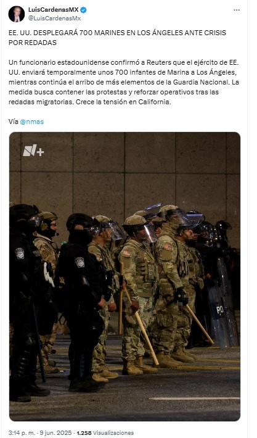
Task: Click the headline about 700 MARINES
Action: pyautogui.click(x=117, y=38)
